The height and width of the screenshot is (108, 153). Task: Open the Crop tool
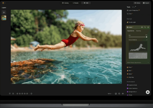pos(130,14)
